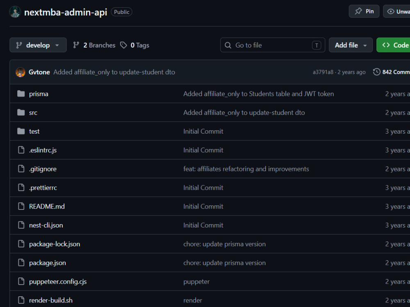
Task: Click the Pin repository button
Action: (x=364, y=11)
